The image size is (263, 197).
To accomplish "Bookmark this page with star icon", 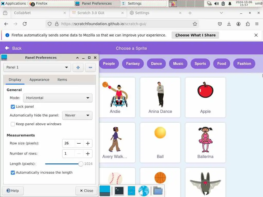I will click(x=195, y=24).
